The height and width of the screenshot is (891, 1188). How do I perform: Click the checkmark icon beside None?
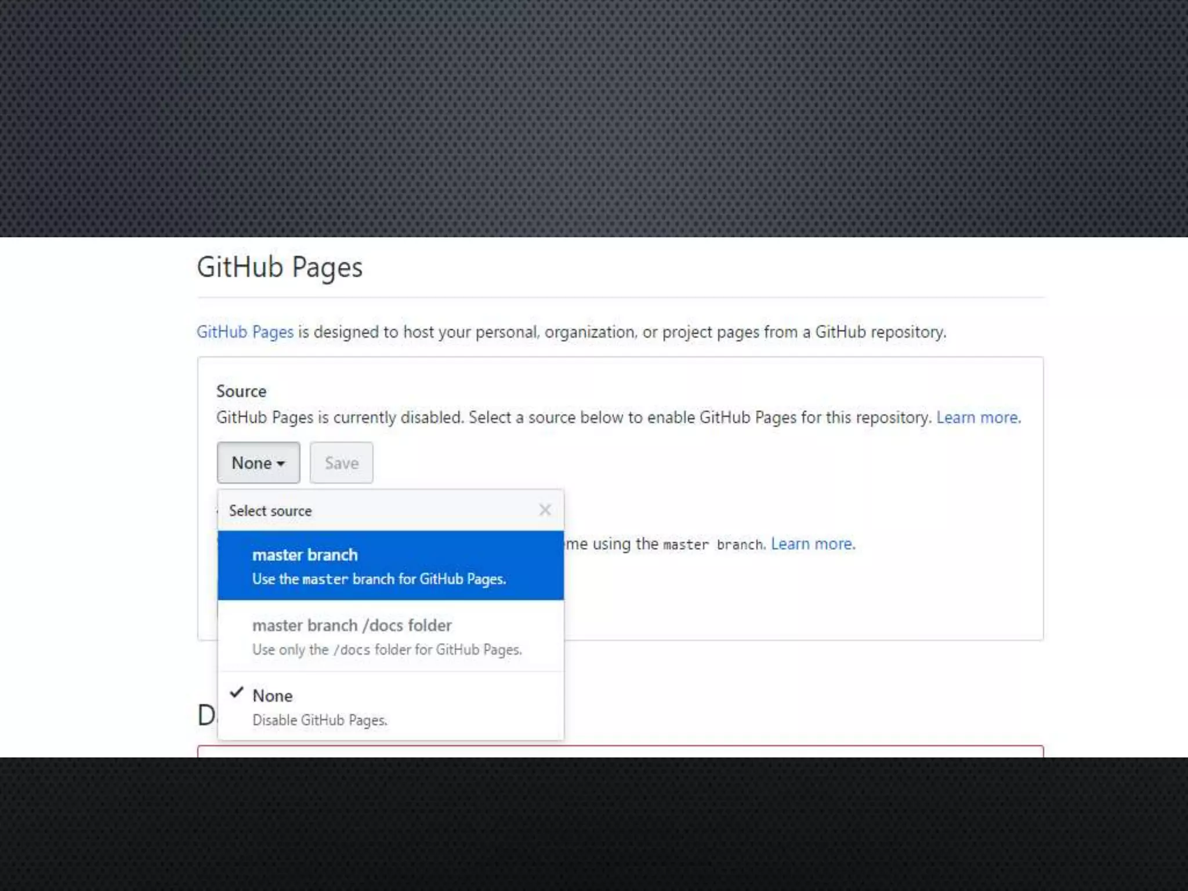click(x=236, y=693)
